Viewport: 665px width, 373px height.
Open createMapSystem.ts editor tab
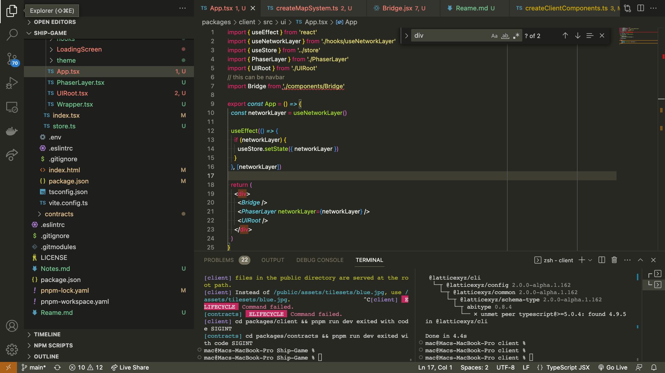pos(313,8)
